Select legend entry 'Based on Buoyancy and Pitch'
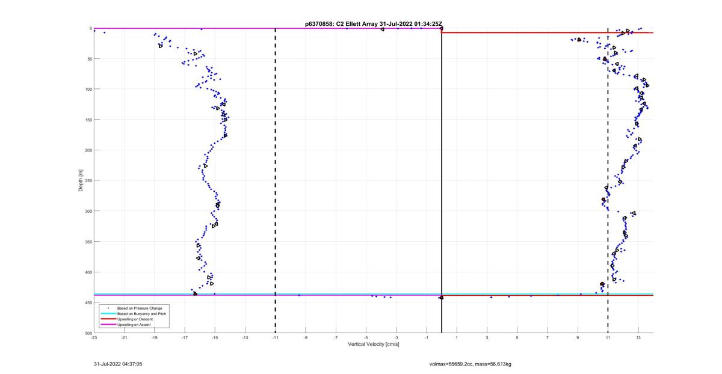This screenshot has height=374, width=722. 142,314
